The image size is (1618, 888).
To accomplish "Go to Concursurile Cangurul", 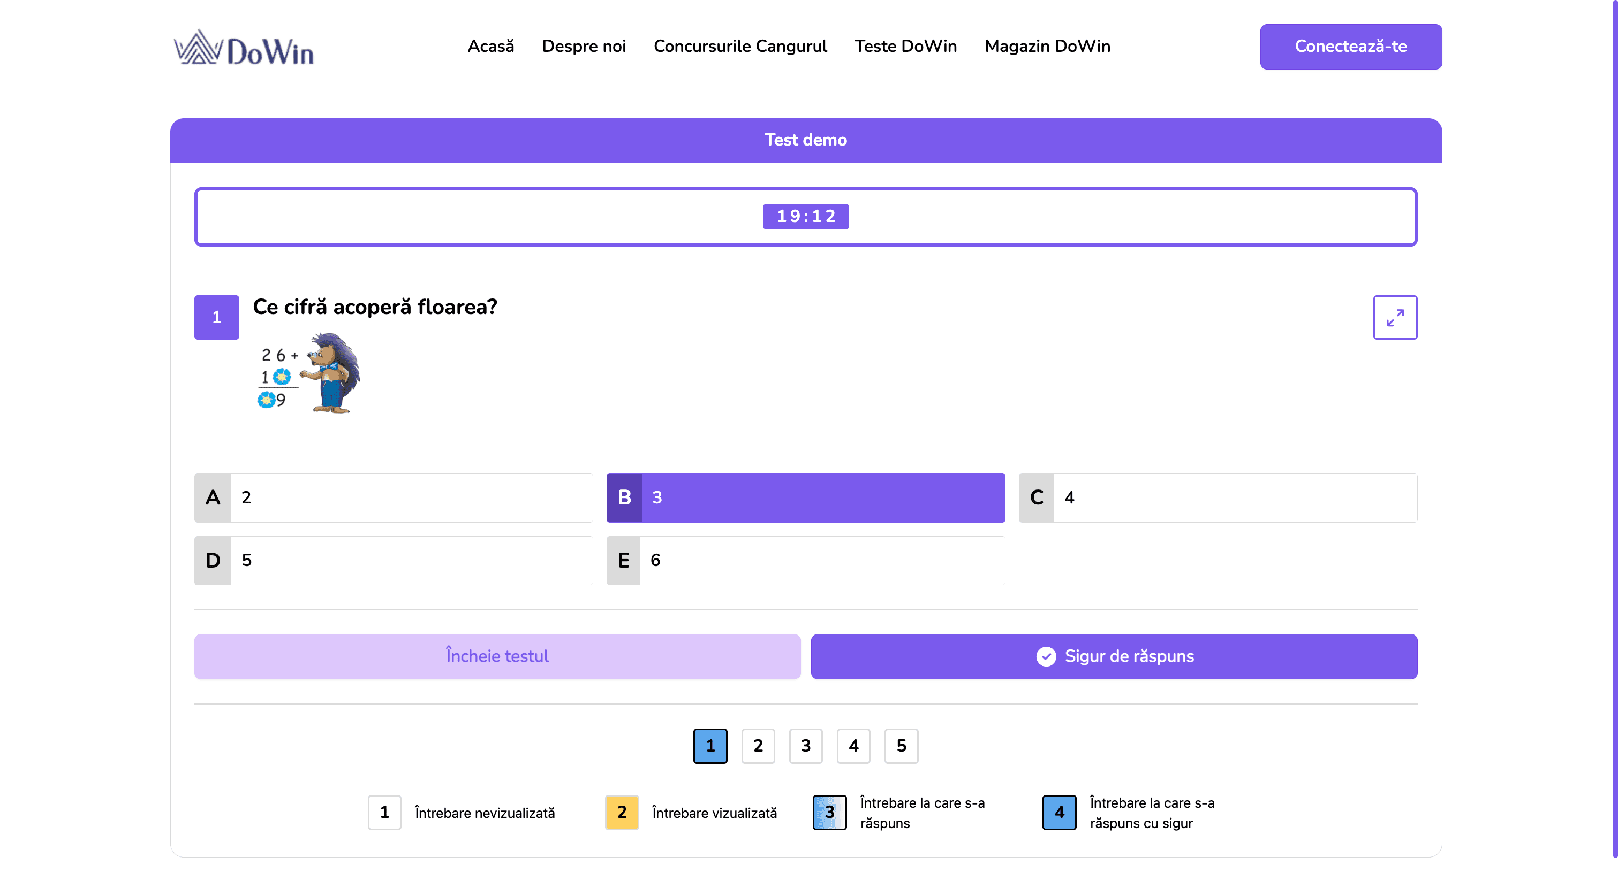I will pyautogui.click(x=740, y=47).
